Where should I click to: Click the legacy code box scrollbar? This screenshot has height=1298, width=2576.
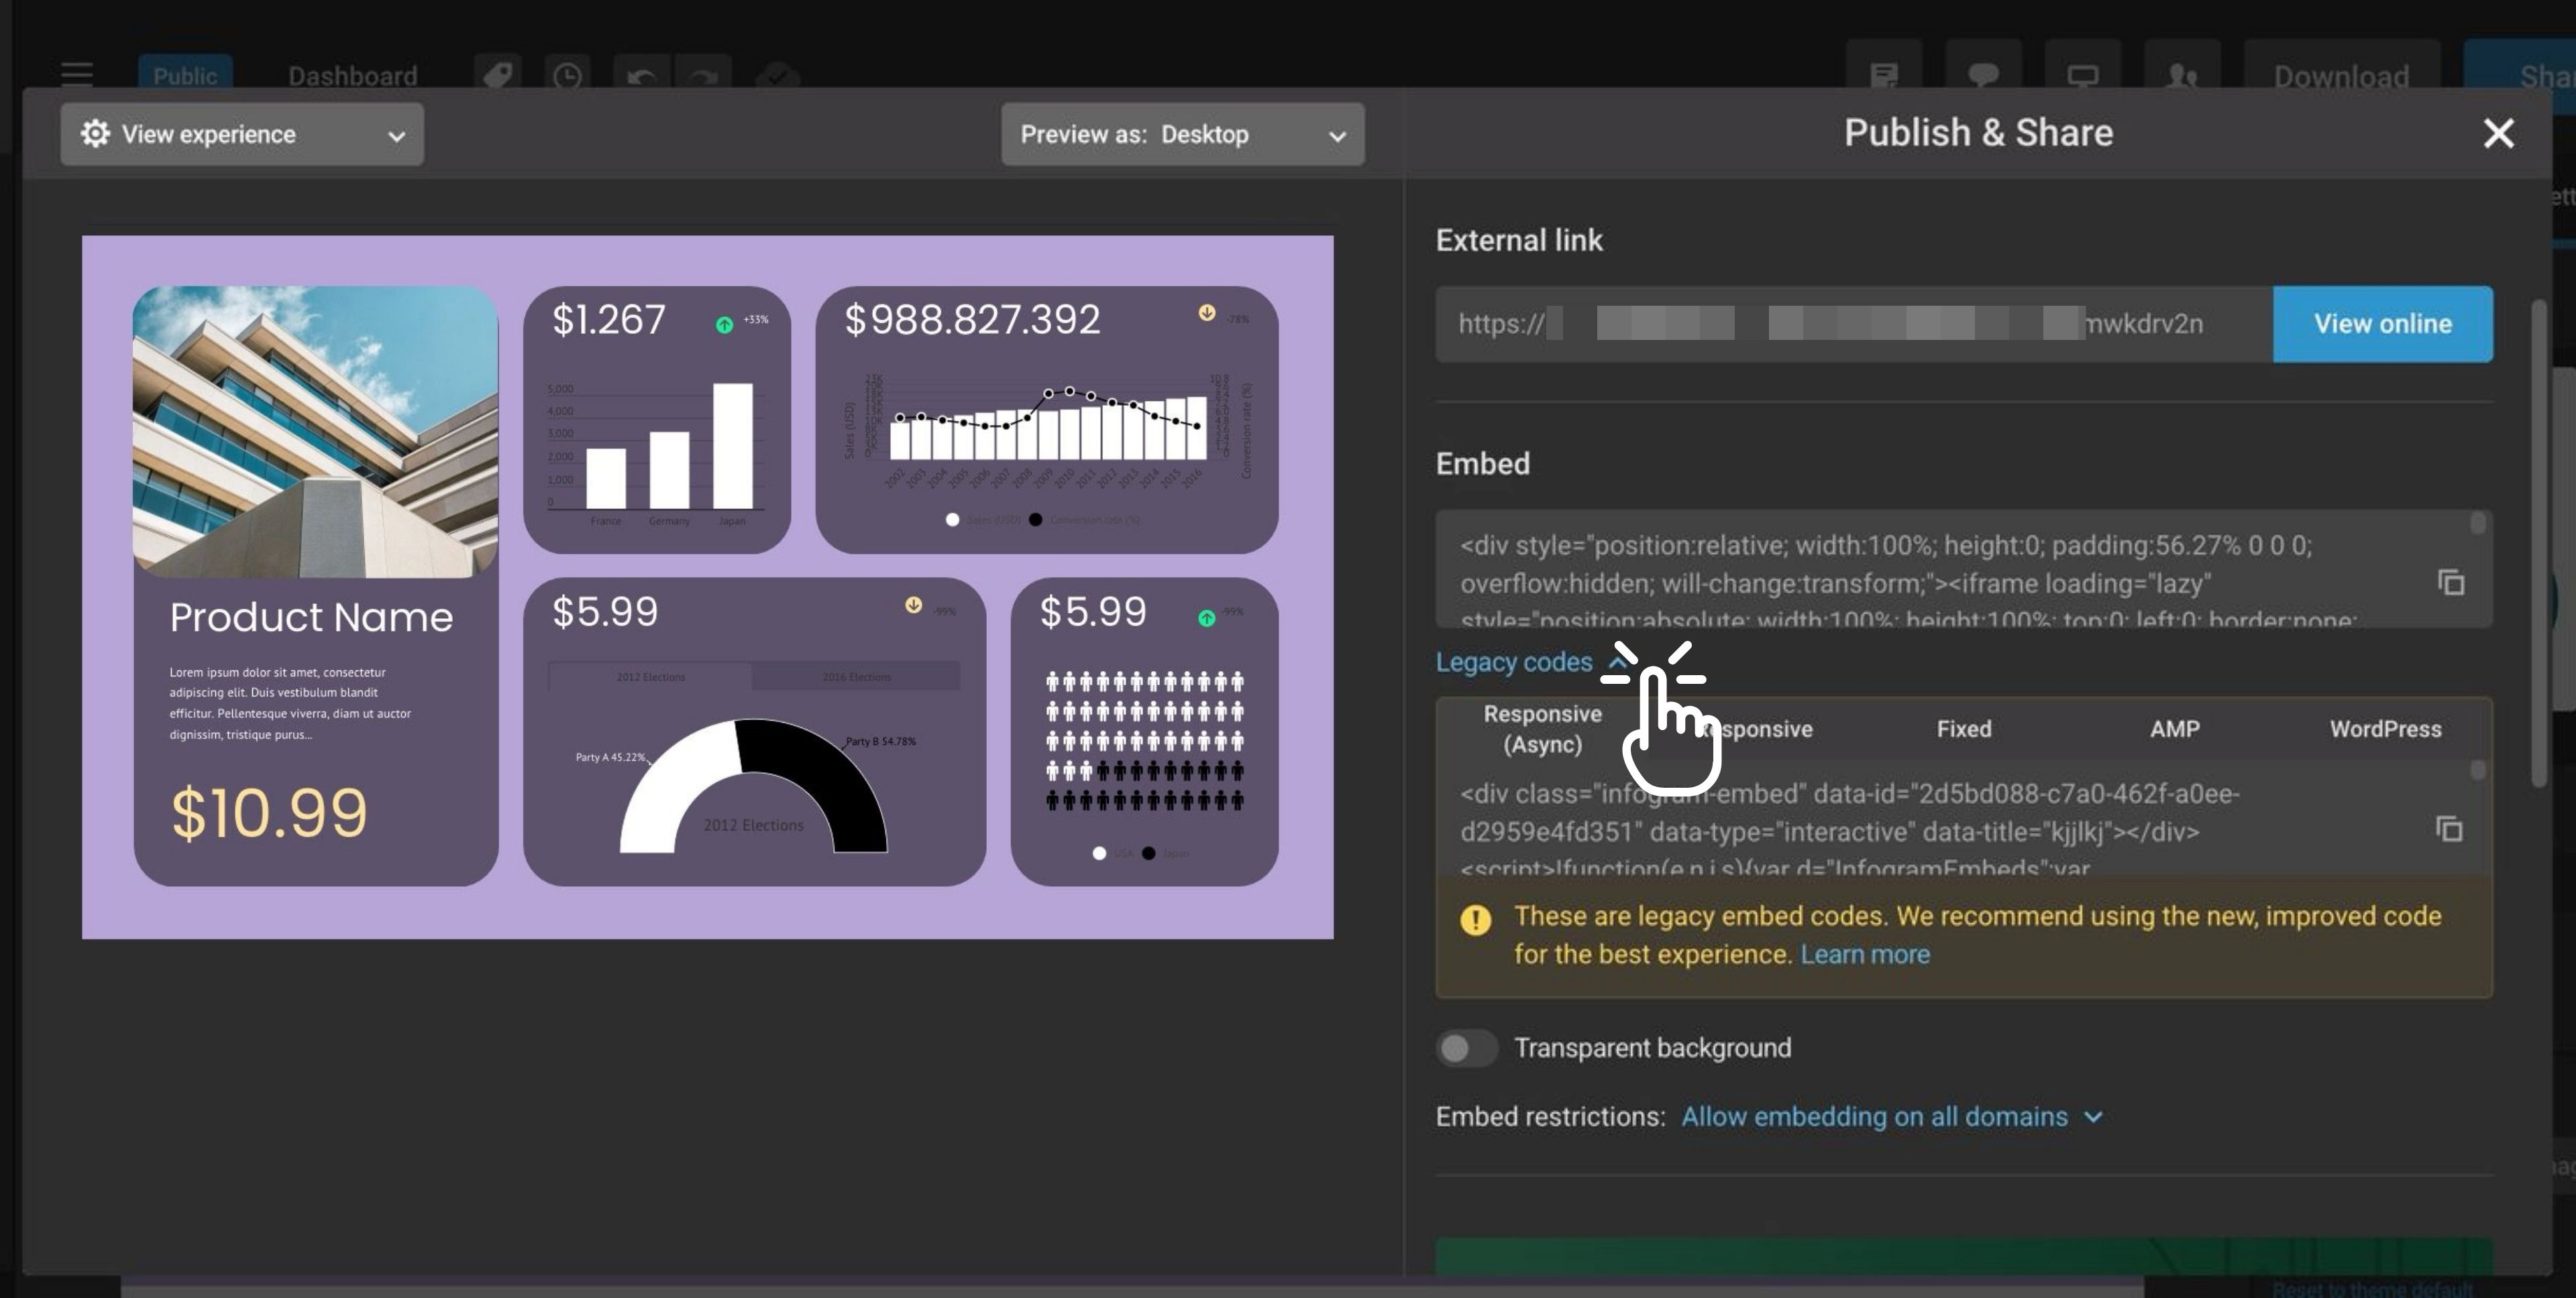point(2477,770)
